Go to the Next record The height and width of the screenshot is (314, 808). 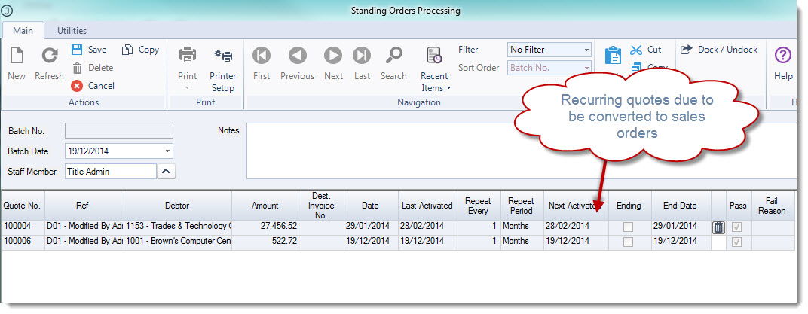333,63
